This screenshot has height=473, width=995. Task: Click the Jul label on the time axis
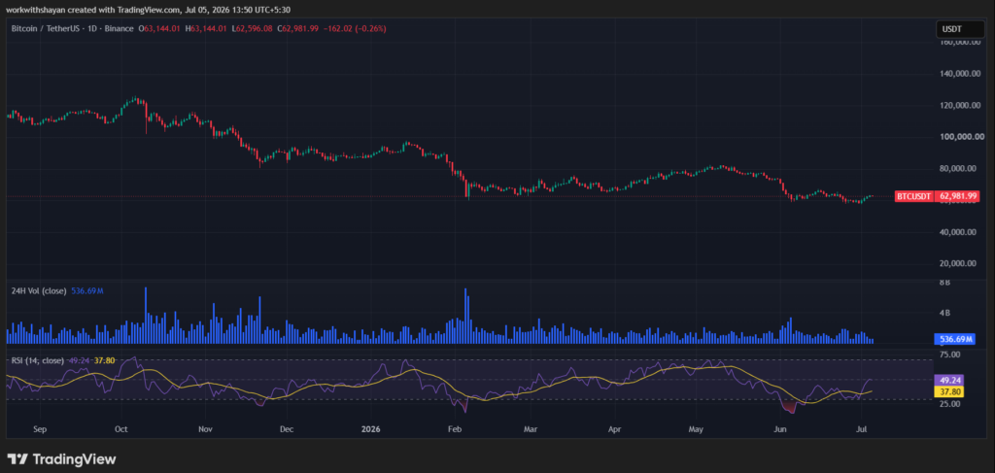pyautogui.click(x=861, y=429)
